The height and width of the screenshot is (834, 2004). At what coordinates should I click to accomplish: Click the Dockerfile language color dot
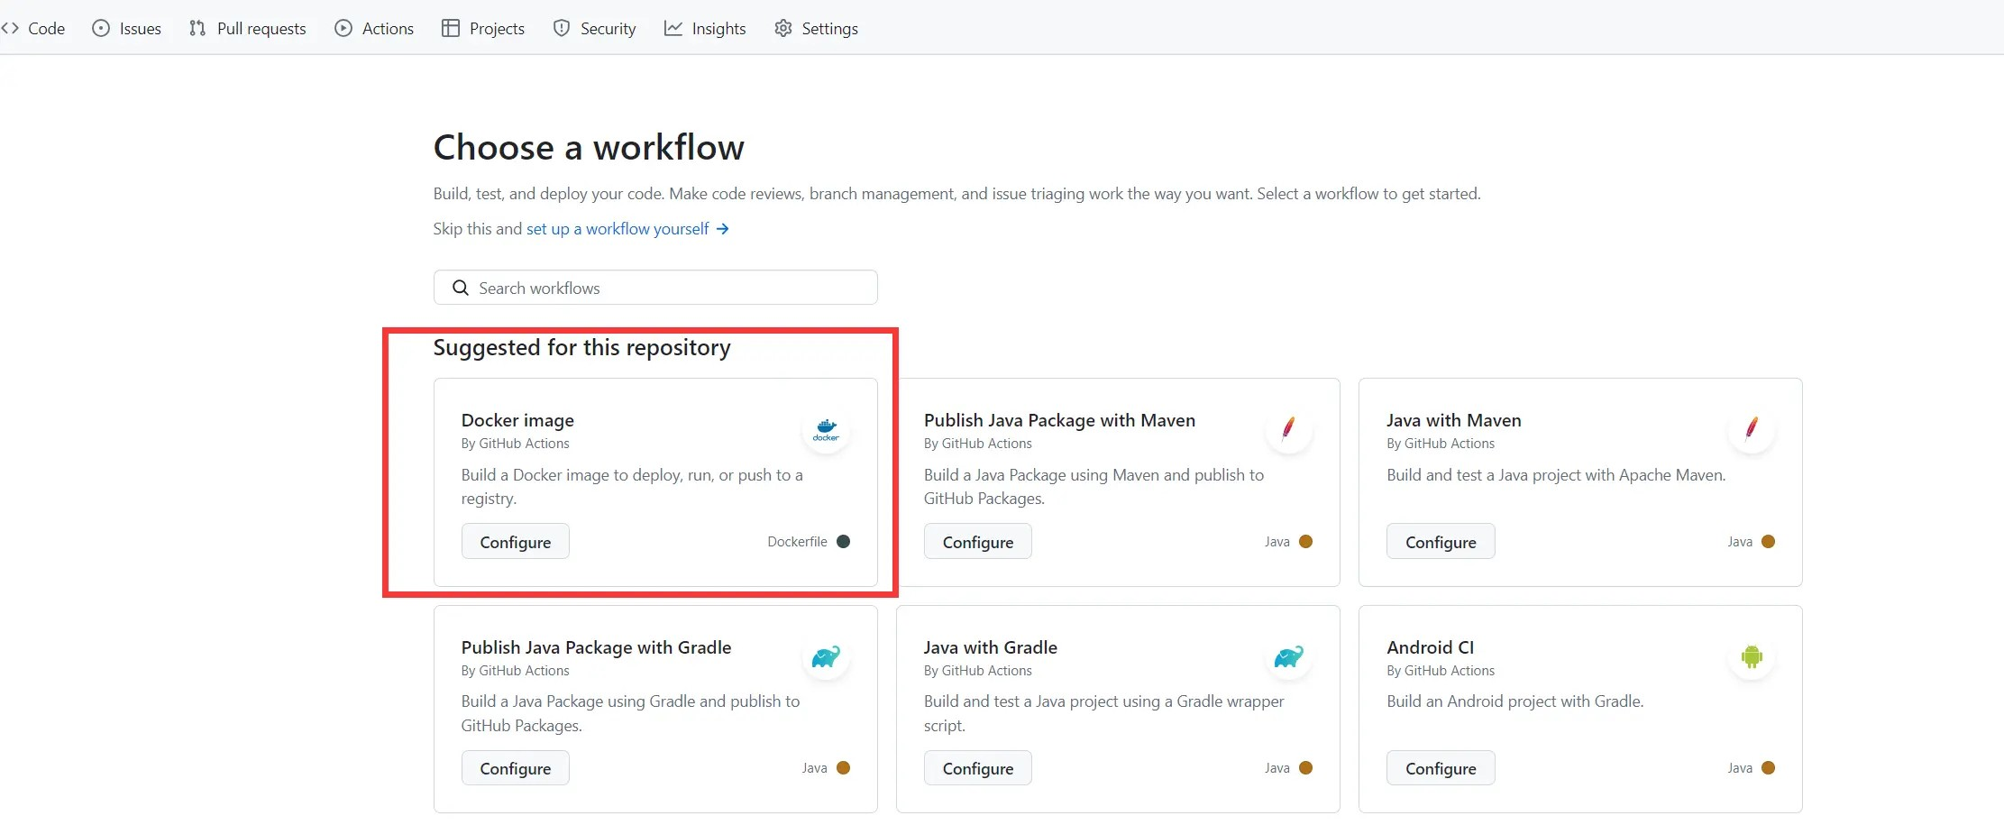point(844,542)
